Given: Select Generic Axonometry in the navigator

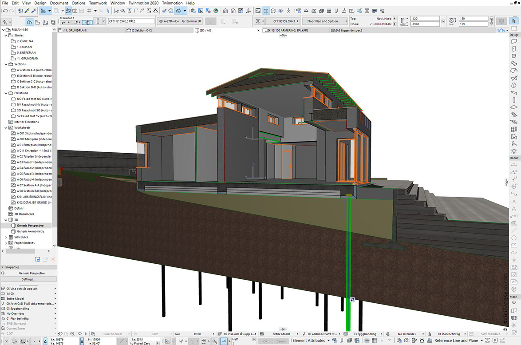Looking at the screenshot, I should (30, 231).
